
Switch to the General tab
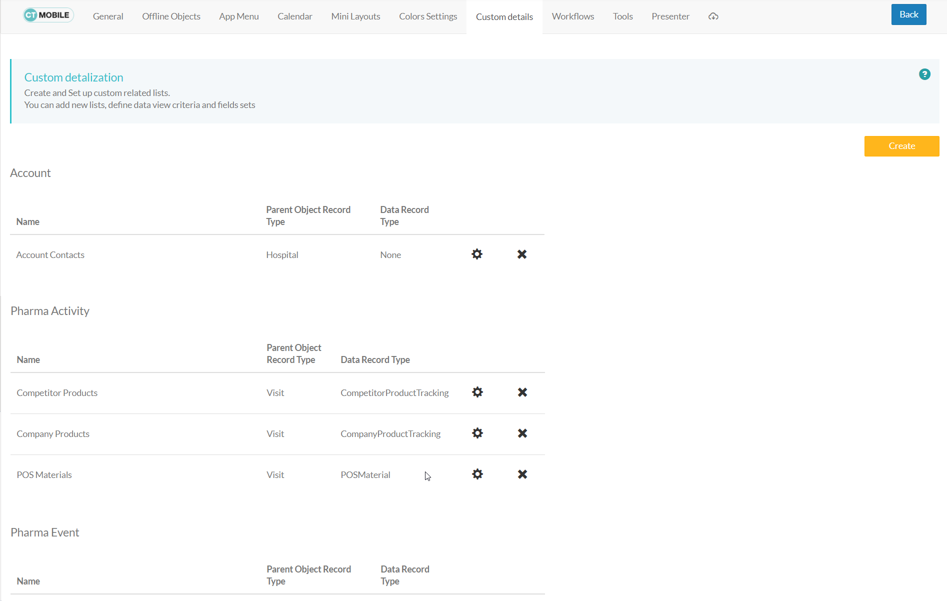[x=108, y=16]
